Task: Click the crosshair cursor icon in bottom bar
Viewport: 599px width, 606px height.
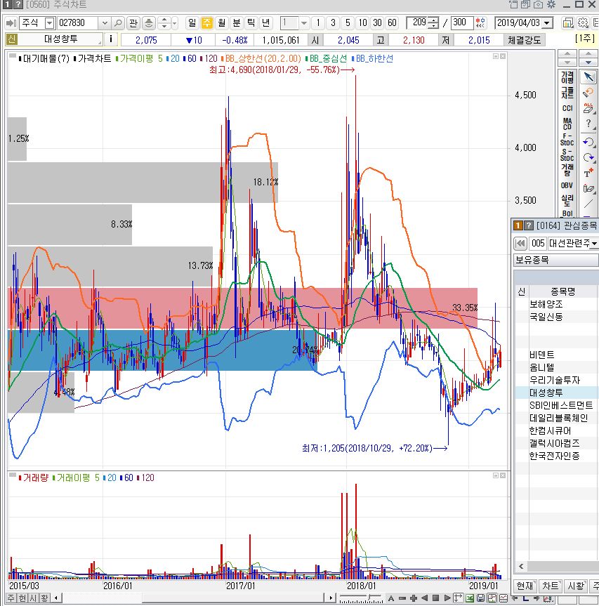Action: [459, 598]
